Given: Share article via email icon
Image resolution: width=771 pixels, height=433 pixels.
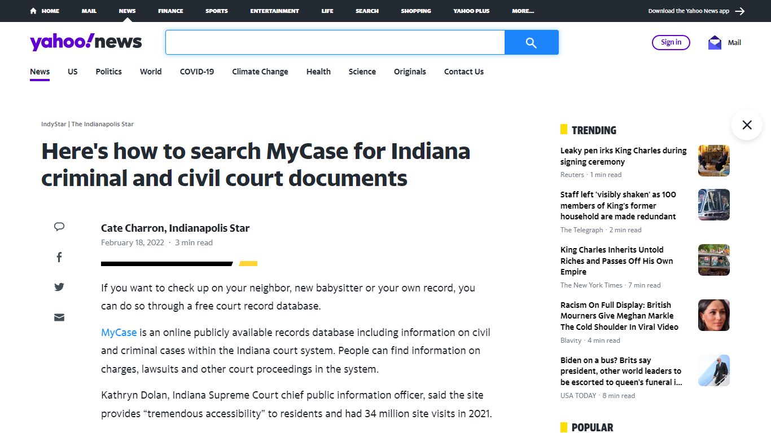Looking at the screenshot, I should [59, 317].
